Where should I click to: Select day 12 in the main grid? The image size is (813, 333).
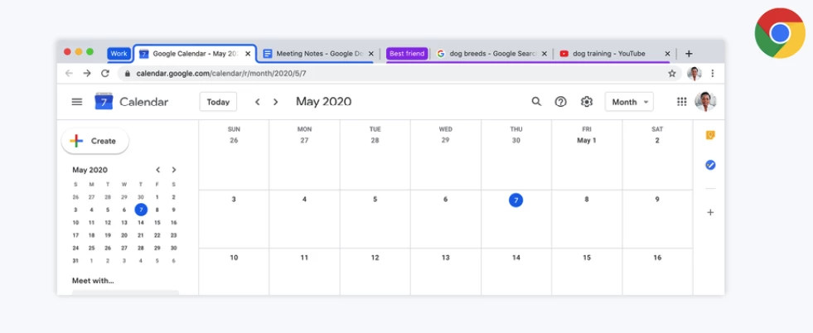click(x=375, y=258)
